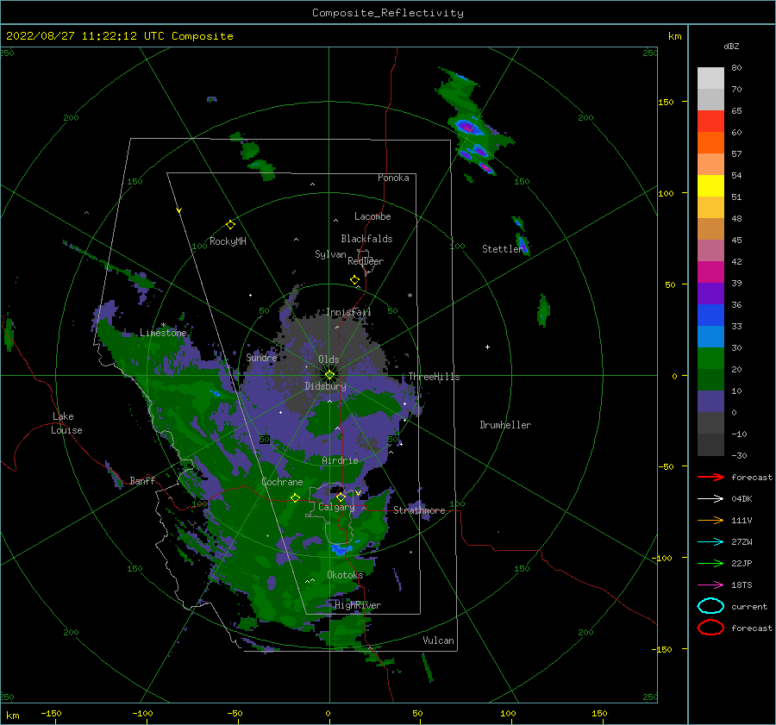Click the red forecast ellipse icon
Image resolution: width=776 pixels, height=725 pixels.
pos(710,628)
